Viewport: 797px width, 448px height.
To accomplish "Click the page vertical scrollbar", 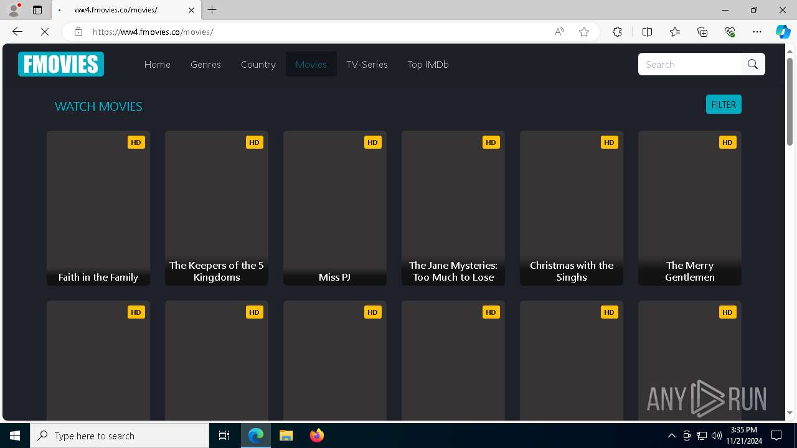I will click(790, 103).
